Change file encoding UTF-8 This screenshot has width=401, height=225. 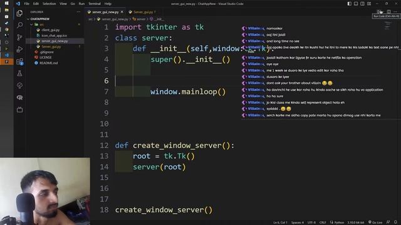click(311, 222)
